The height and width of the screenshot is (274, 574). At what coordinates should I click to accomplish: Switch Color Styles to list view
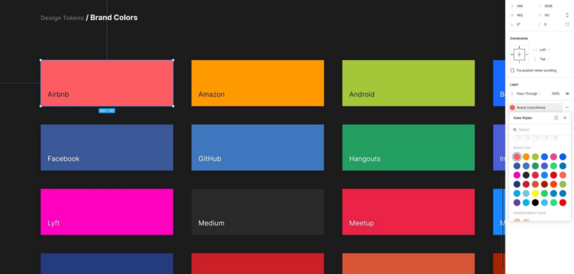(556, 118)
